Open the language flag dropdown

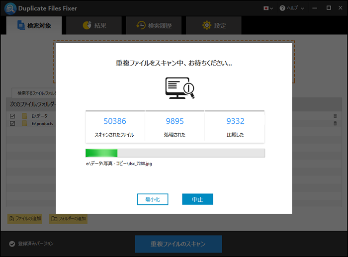268,8
